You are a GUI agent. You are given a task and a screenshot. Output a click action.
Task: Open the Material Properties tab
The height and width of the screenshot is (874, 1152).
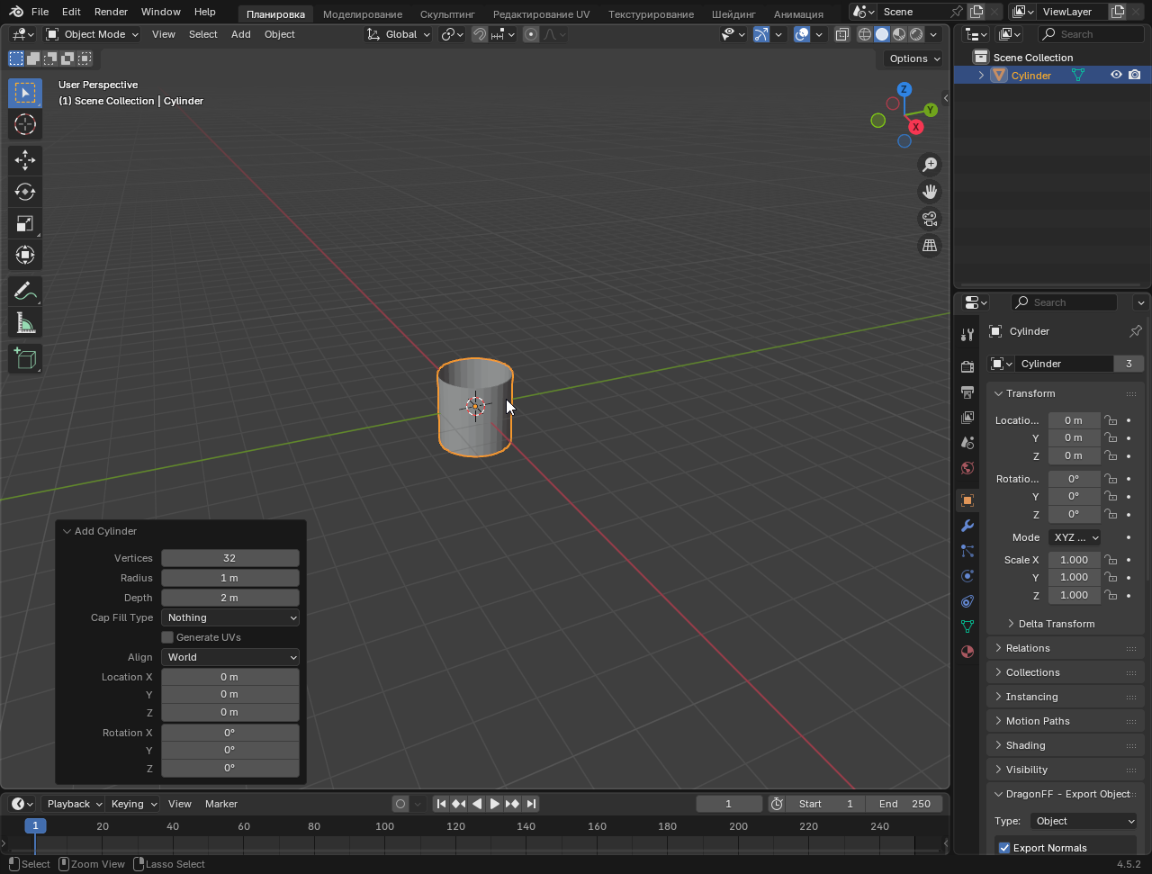pos(967,652)
